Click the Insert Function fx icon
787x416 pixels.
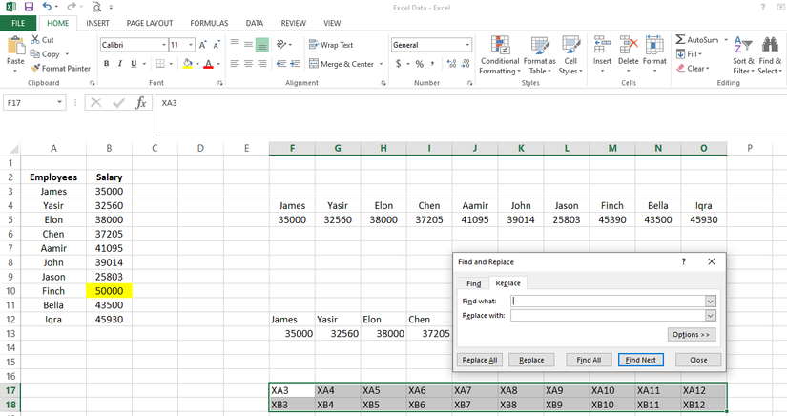(x=141, y=102)
